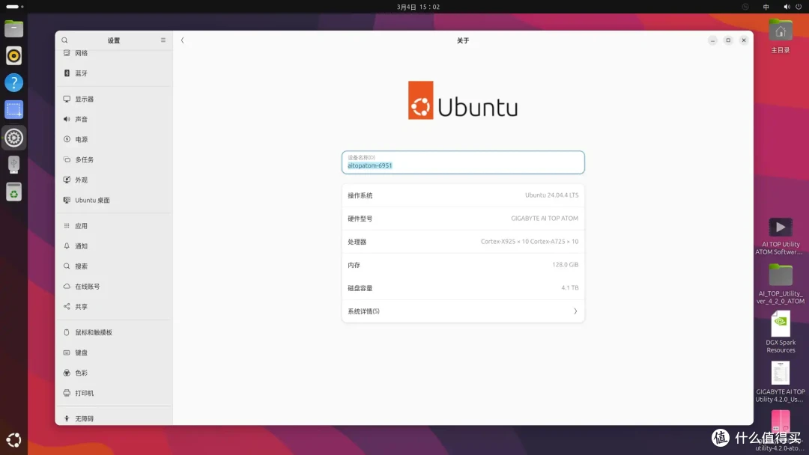
Task: Select the disk capacity value '4.1 TB'
Action: point(569,288)
